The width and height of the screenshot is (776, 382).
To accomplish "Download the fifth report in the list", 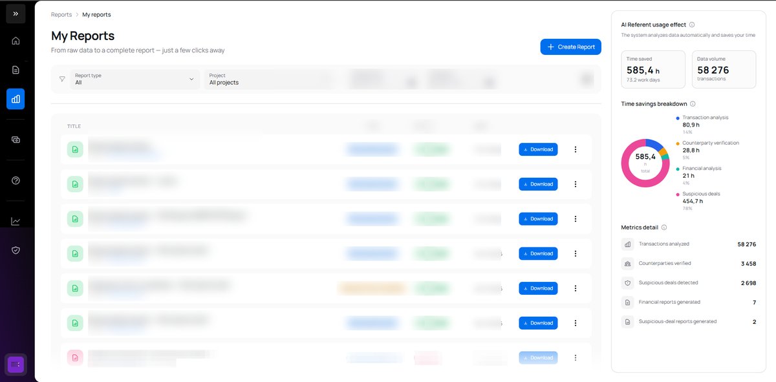I will pos(538,288).
